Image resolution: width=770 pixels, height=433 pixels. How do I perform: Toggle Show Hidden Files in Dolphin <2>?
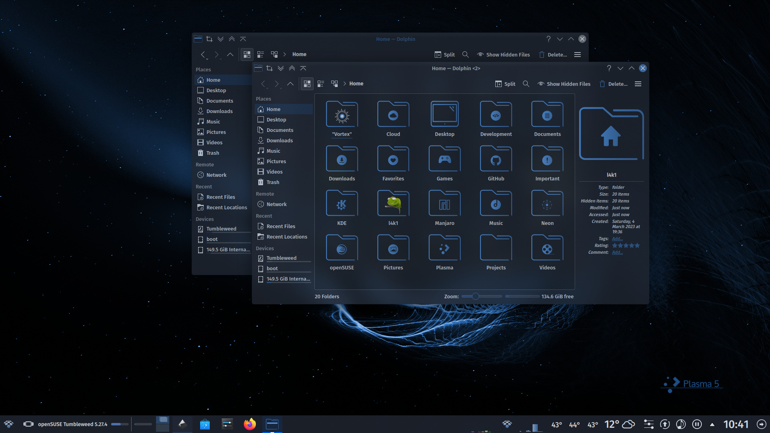point(564,84)
